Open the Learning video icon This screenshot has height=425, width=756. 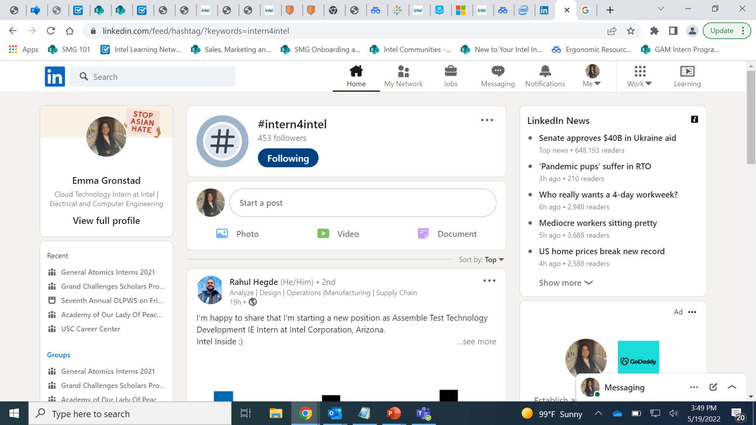(x=687, y=71)
